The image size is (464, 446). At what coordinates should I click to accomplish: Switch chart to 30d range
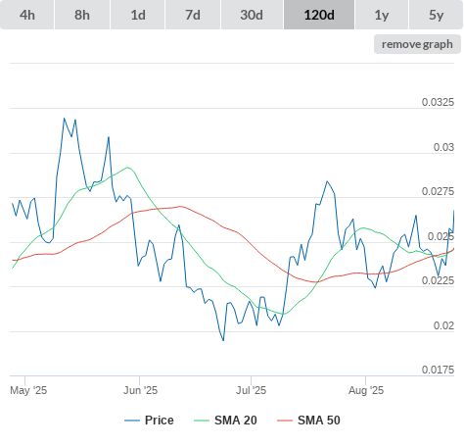(x=252, y=15)
